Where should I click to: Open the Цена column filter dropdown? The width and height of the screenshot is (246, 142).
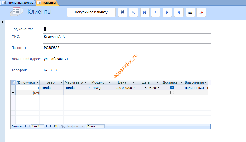[133, 82]
